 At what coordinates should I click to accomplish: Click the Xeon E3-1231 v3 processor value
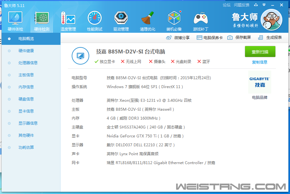tap(149, 100)
